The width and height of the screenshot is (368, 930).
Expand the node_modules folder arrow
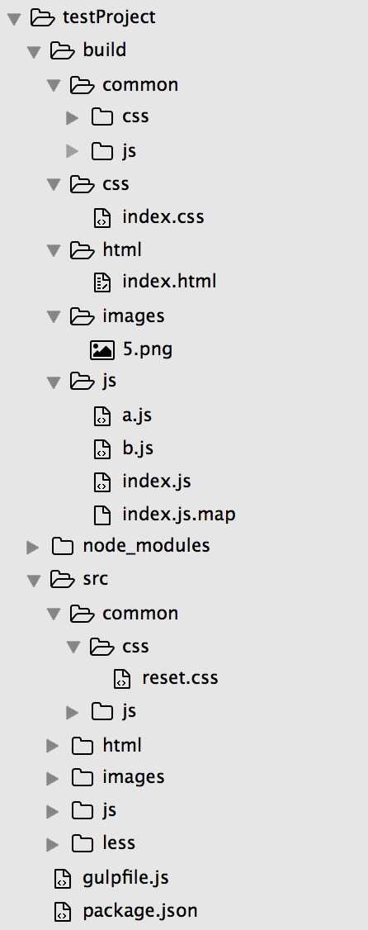coord(33,547)
